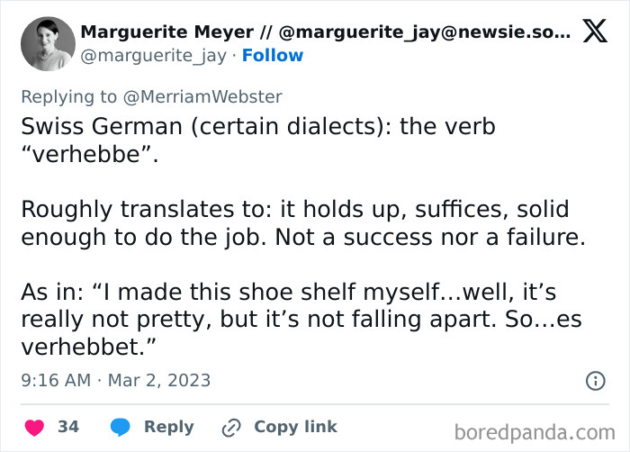Screen dimensions: 630x452
Task: Open the tweet info circle icon
Action: coord(595,381)
